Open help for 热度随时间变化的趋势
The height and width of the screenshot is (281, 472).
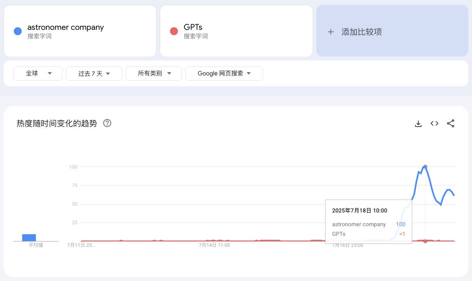[x=107, y=123]
